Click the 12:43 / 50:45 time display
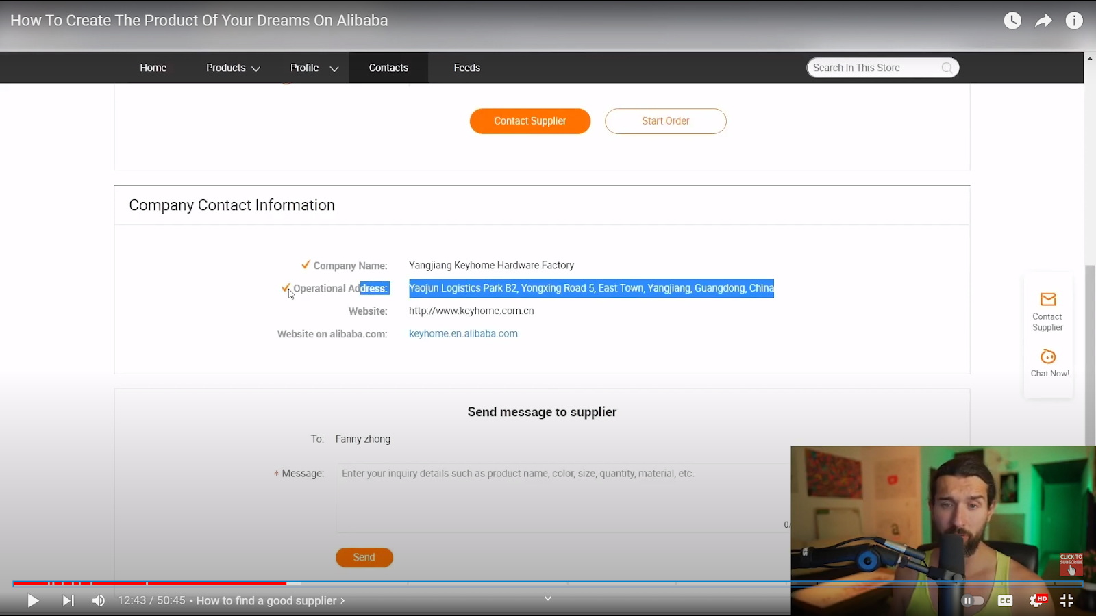 pyautogui.click(x=151, y=600)
